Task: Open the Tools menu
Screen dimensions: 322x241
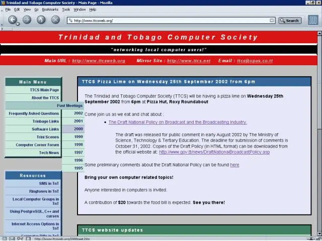Action: (66, 10)
